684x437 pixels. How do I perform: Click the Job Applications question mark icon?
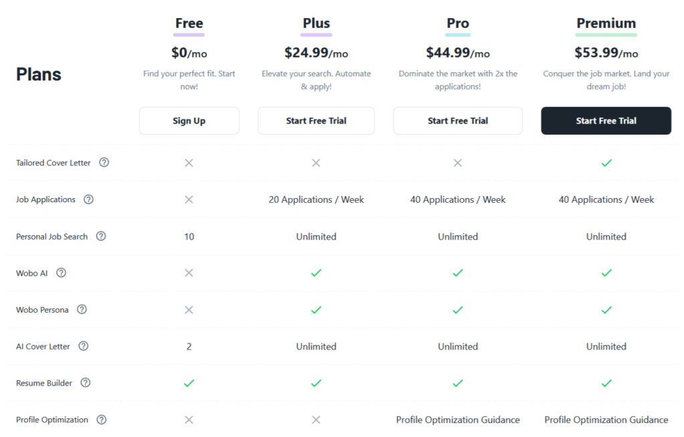pyautogui.click(x=88, y=199)
